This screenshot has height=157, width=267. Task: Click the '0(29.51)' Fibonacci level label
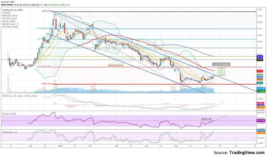pos(46,84)
